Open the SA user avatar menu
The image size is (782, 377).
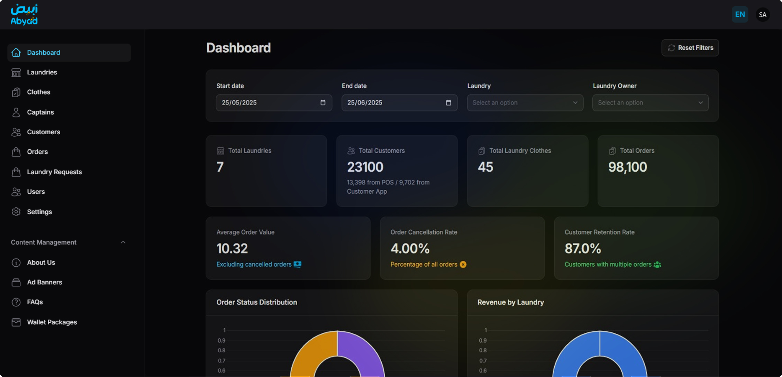(x=763, y=15)
